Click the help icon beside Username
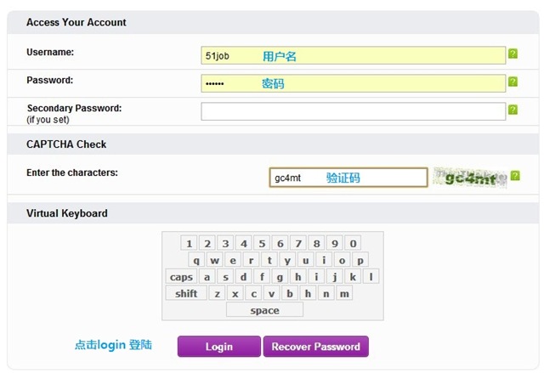The height and width of the screenshot is (373, 544). click(513, 54)
